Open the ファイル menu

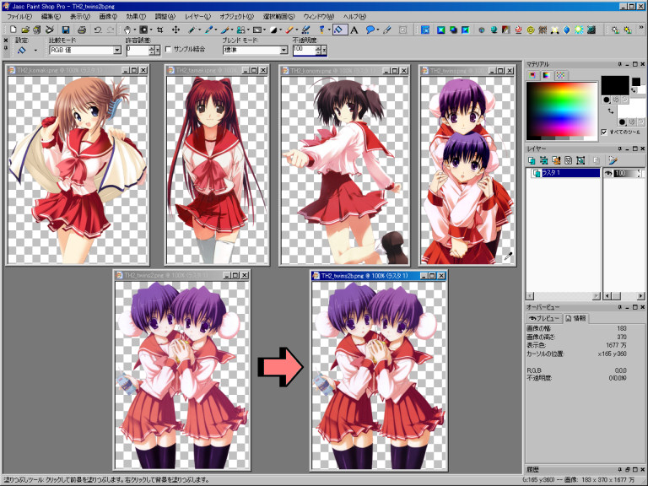click(x=19, y=17)
